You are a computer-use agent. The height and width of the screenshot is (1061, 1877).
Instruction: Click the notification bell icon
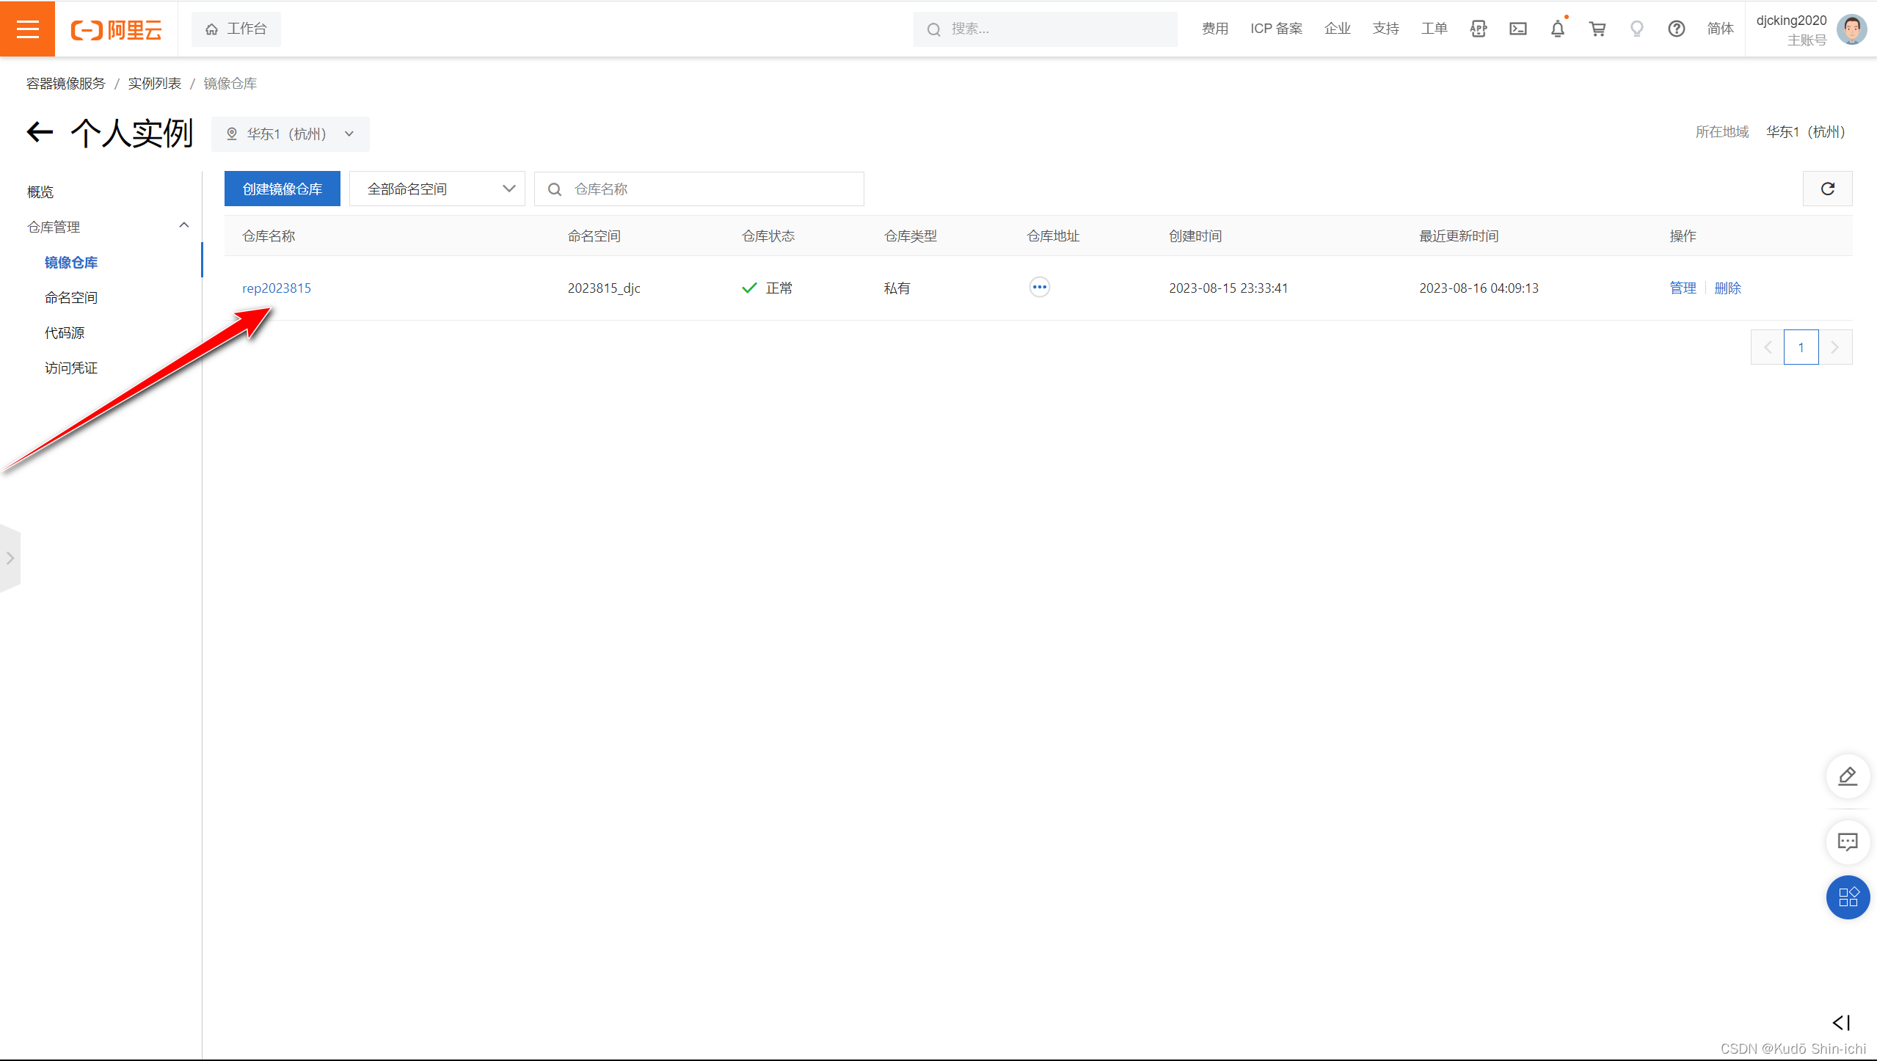point(1557,29)
